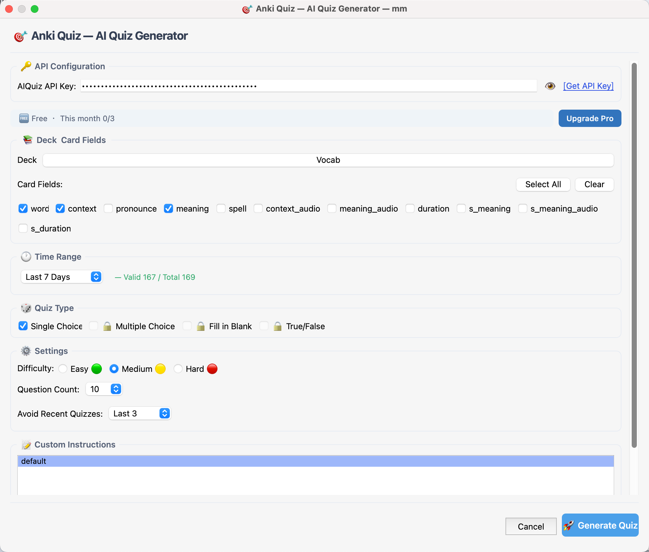Viewport: 649px width, 552px height.
Task: Open the Avoid Recent Quizzes Last 3 dropdown
Action: click(140, 414)
